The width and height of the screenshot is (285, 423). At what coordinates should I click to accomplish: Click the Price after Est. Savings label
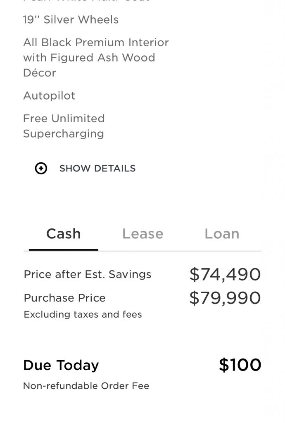click(88, 275)
